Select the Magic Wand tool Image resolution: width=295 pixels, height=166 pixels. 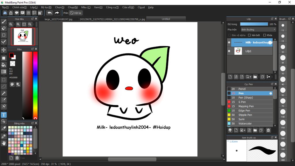click(4, 93)
